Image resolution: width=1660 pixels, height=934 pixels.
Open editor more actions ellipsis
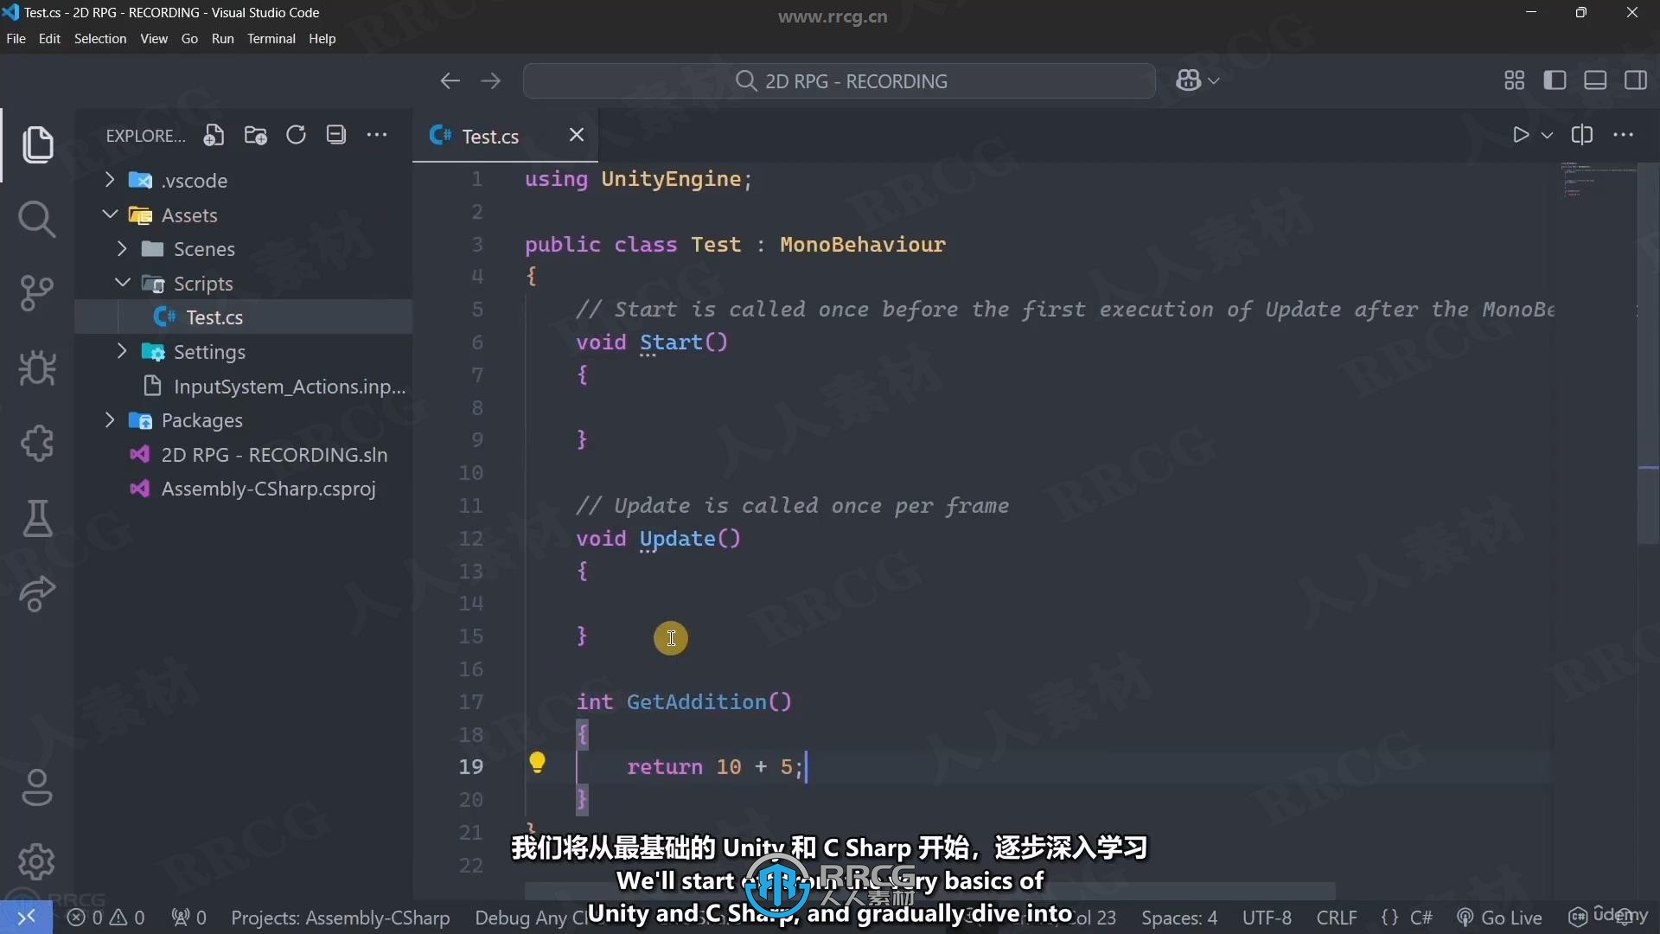coord(1624,135)
